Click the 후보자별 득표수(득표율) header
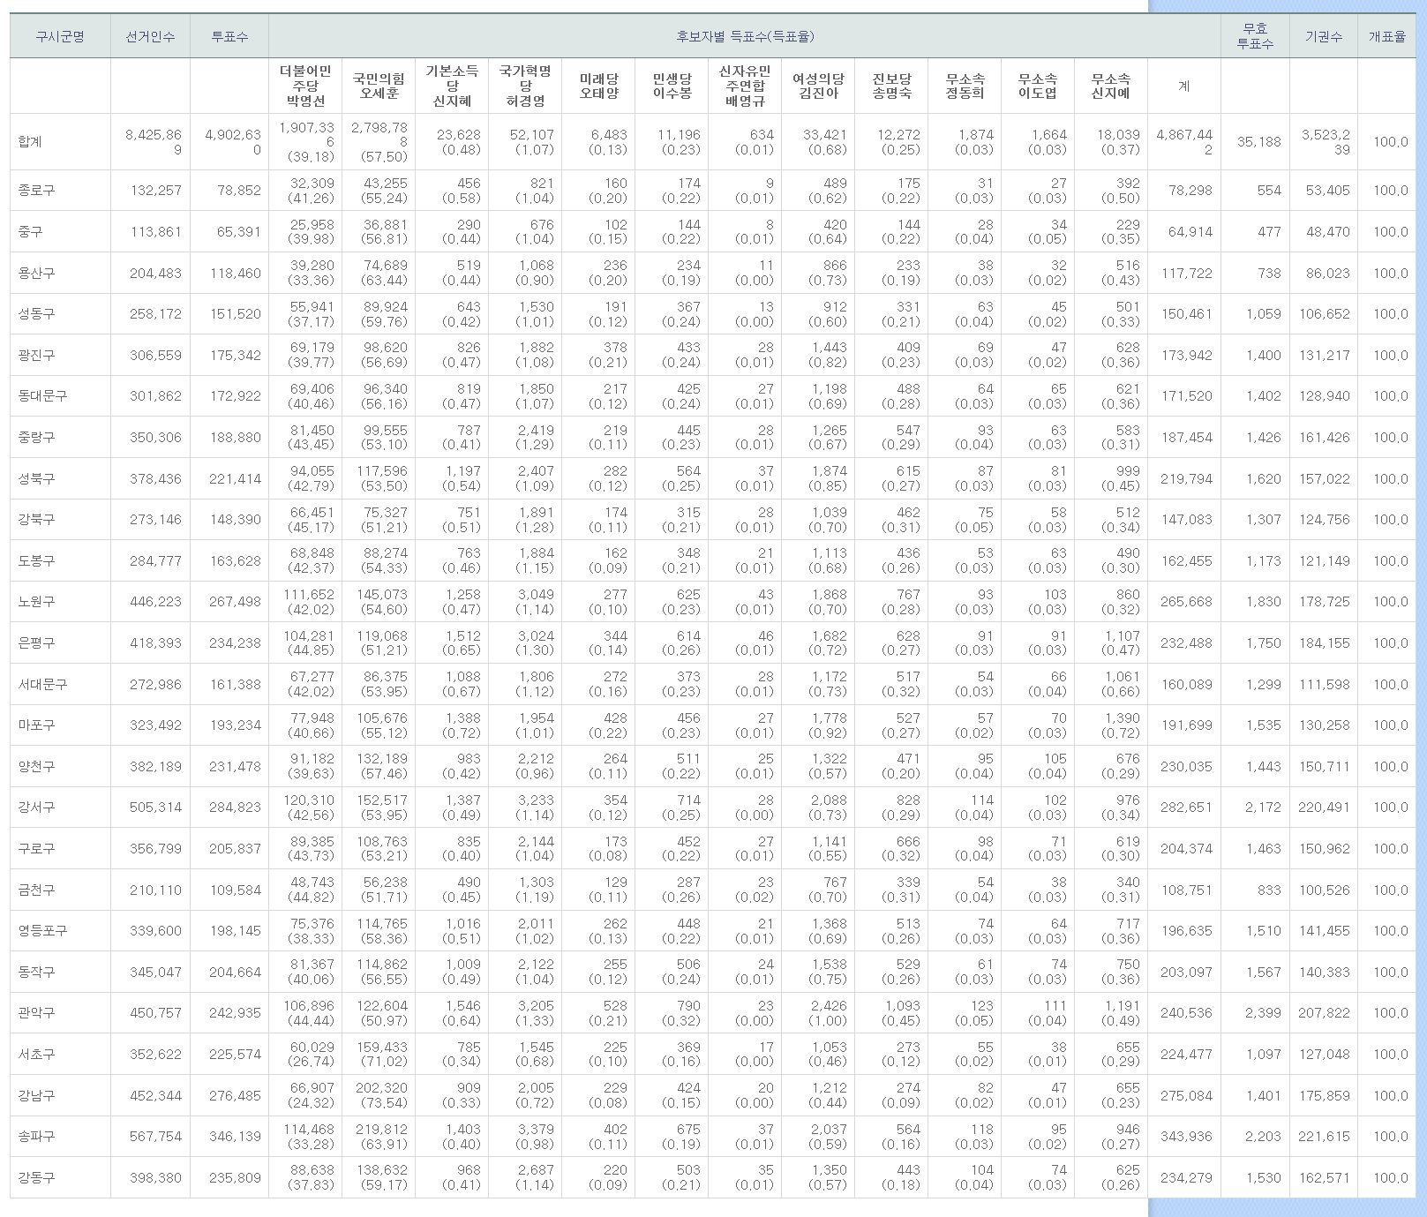Screen dimensions: 1427x1217 click(745, 36)
